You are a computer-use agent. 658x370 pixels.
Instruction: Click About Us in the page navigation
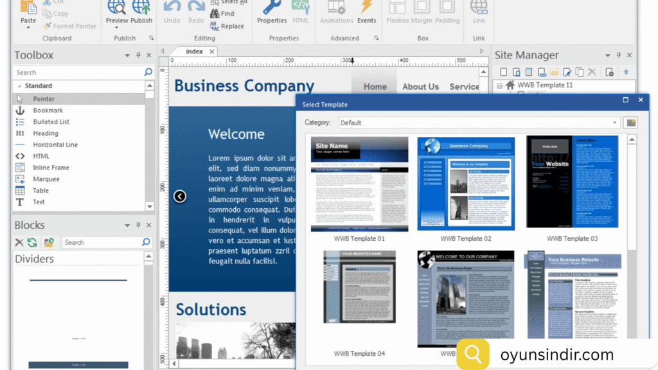coord(420,87)
